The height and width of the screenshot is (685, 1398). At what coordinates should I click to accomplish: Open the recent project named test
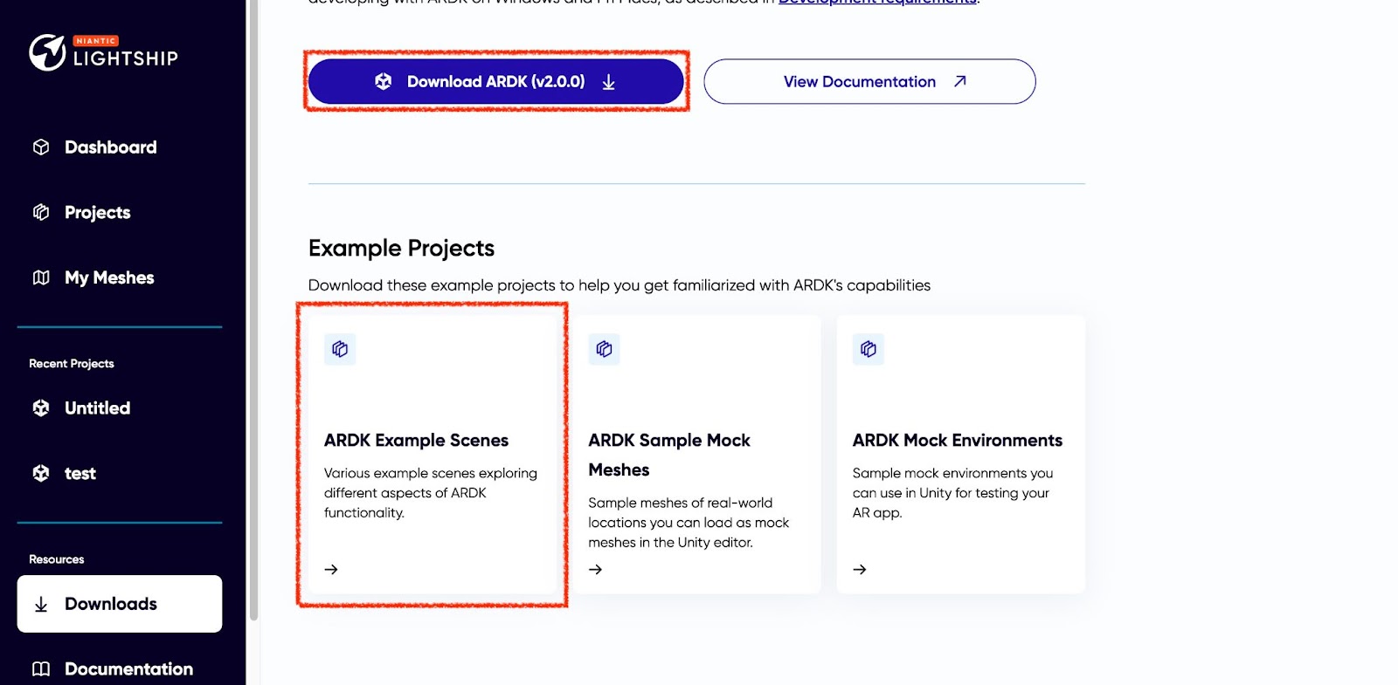click(80, 473)
